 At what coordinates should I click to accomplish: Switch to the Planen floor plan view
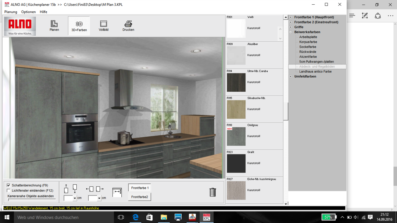pyautogui.click(x=54, y=26)
